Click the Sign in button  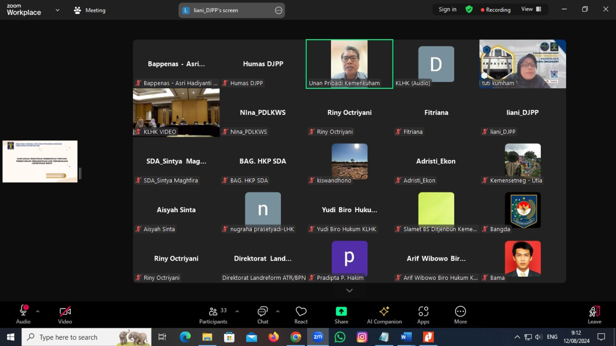point(448,9)
